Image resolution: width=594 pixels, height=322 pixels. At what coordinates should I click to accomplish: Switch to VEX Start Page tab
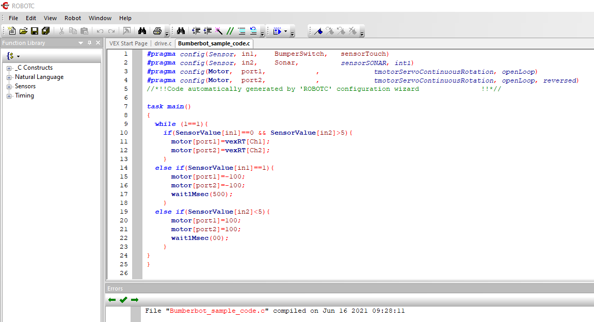129,43
